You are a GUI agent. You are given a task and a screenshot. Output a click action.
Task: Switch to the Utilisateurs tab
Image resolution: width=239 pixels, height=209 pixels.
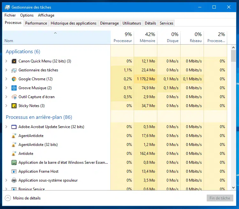pyautogui.click(x=132, y=23)
